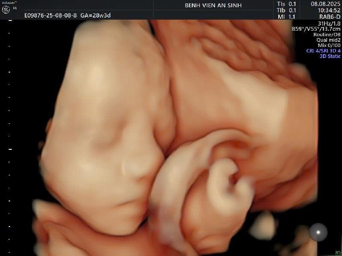Viewport: 342px width, 256px height.
Task: Click the light source sphere icon
Action: (318, 232)
